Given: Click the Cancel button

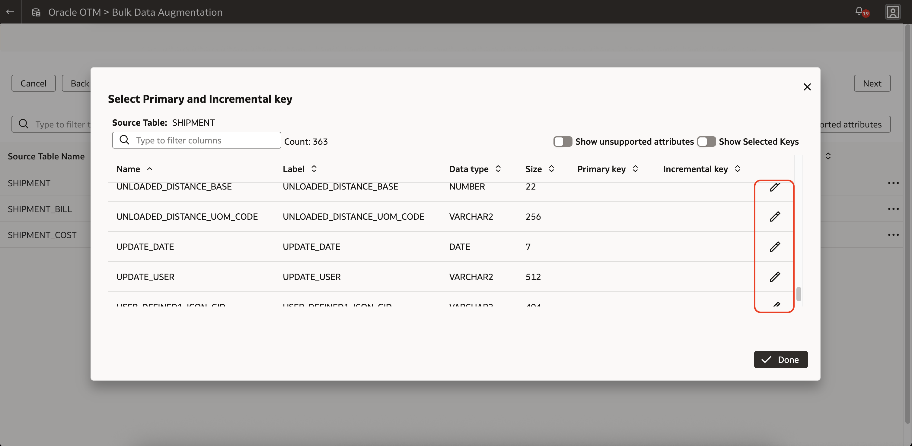Looking at the screenshot, I should click(x=33, y=83).
